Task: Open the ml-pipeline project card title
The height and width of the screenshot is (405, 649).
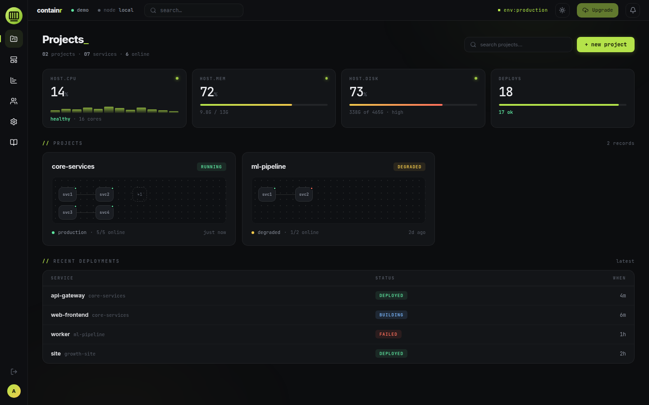Action: coord(269,166)
